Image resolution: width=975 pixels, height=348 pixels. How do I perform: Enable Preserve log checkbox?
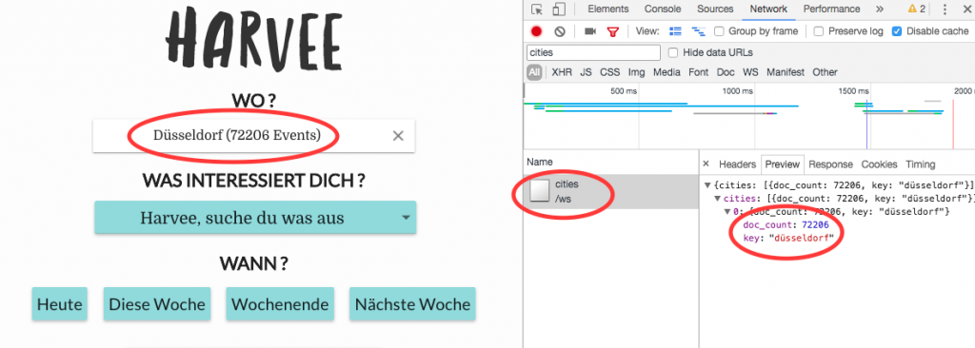[819, 31]
